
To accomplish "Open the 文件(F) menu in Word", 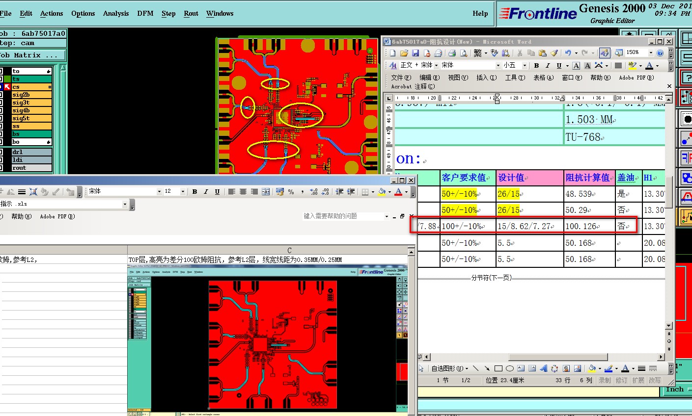I will point(401,78).
